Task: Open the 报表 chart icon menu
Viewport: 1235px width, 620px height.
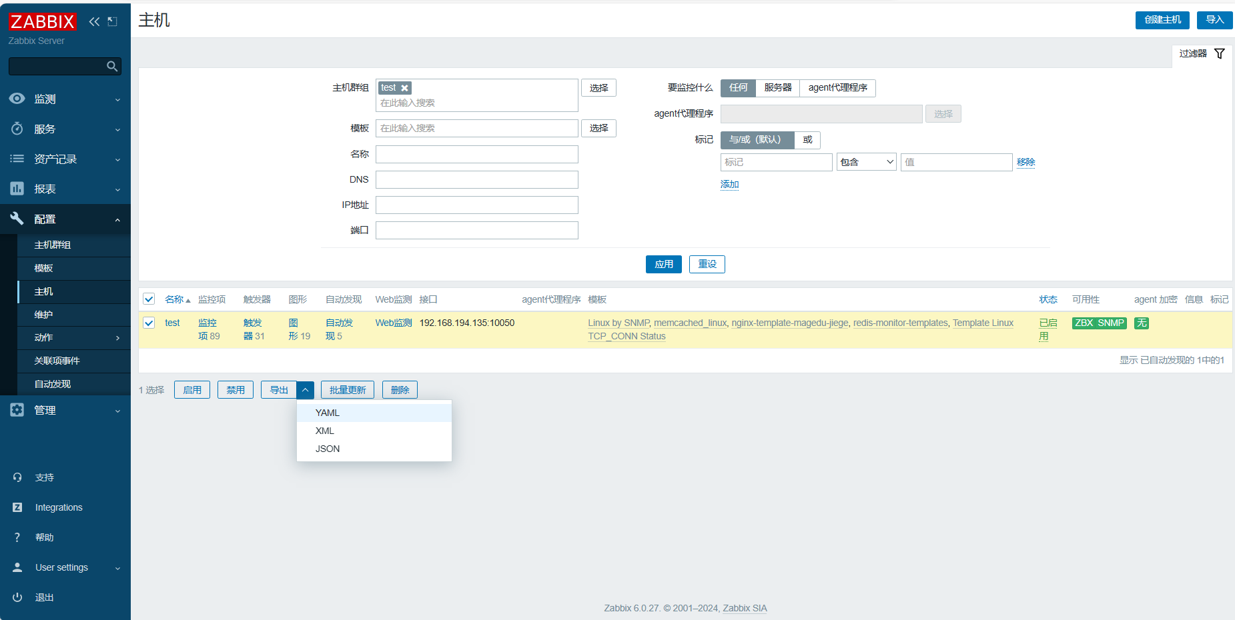Action: click(x=17, y=189)
